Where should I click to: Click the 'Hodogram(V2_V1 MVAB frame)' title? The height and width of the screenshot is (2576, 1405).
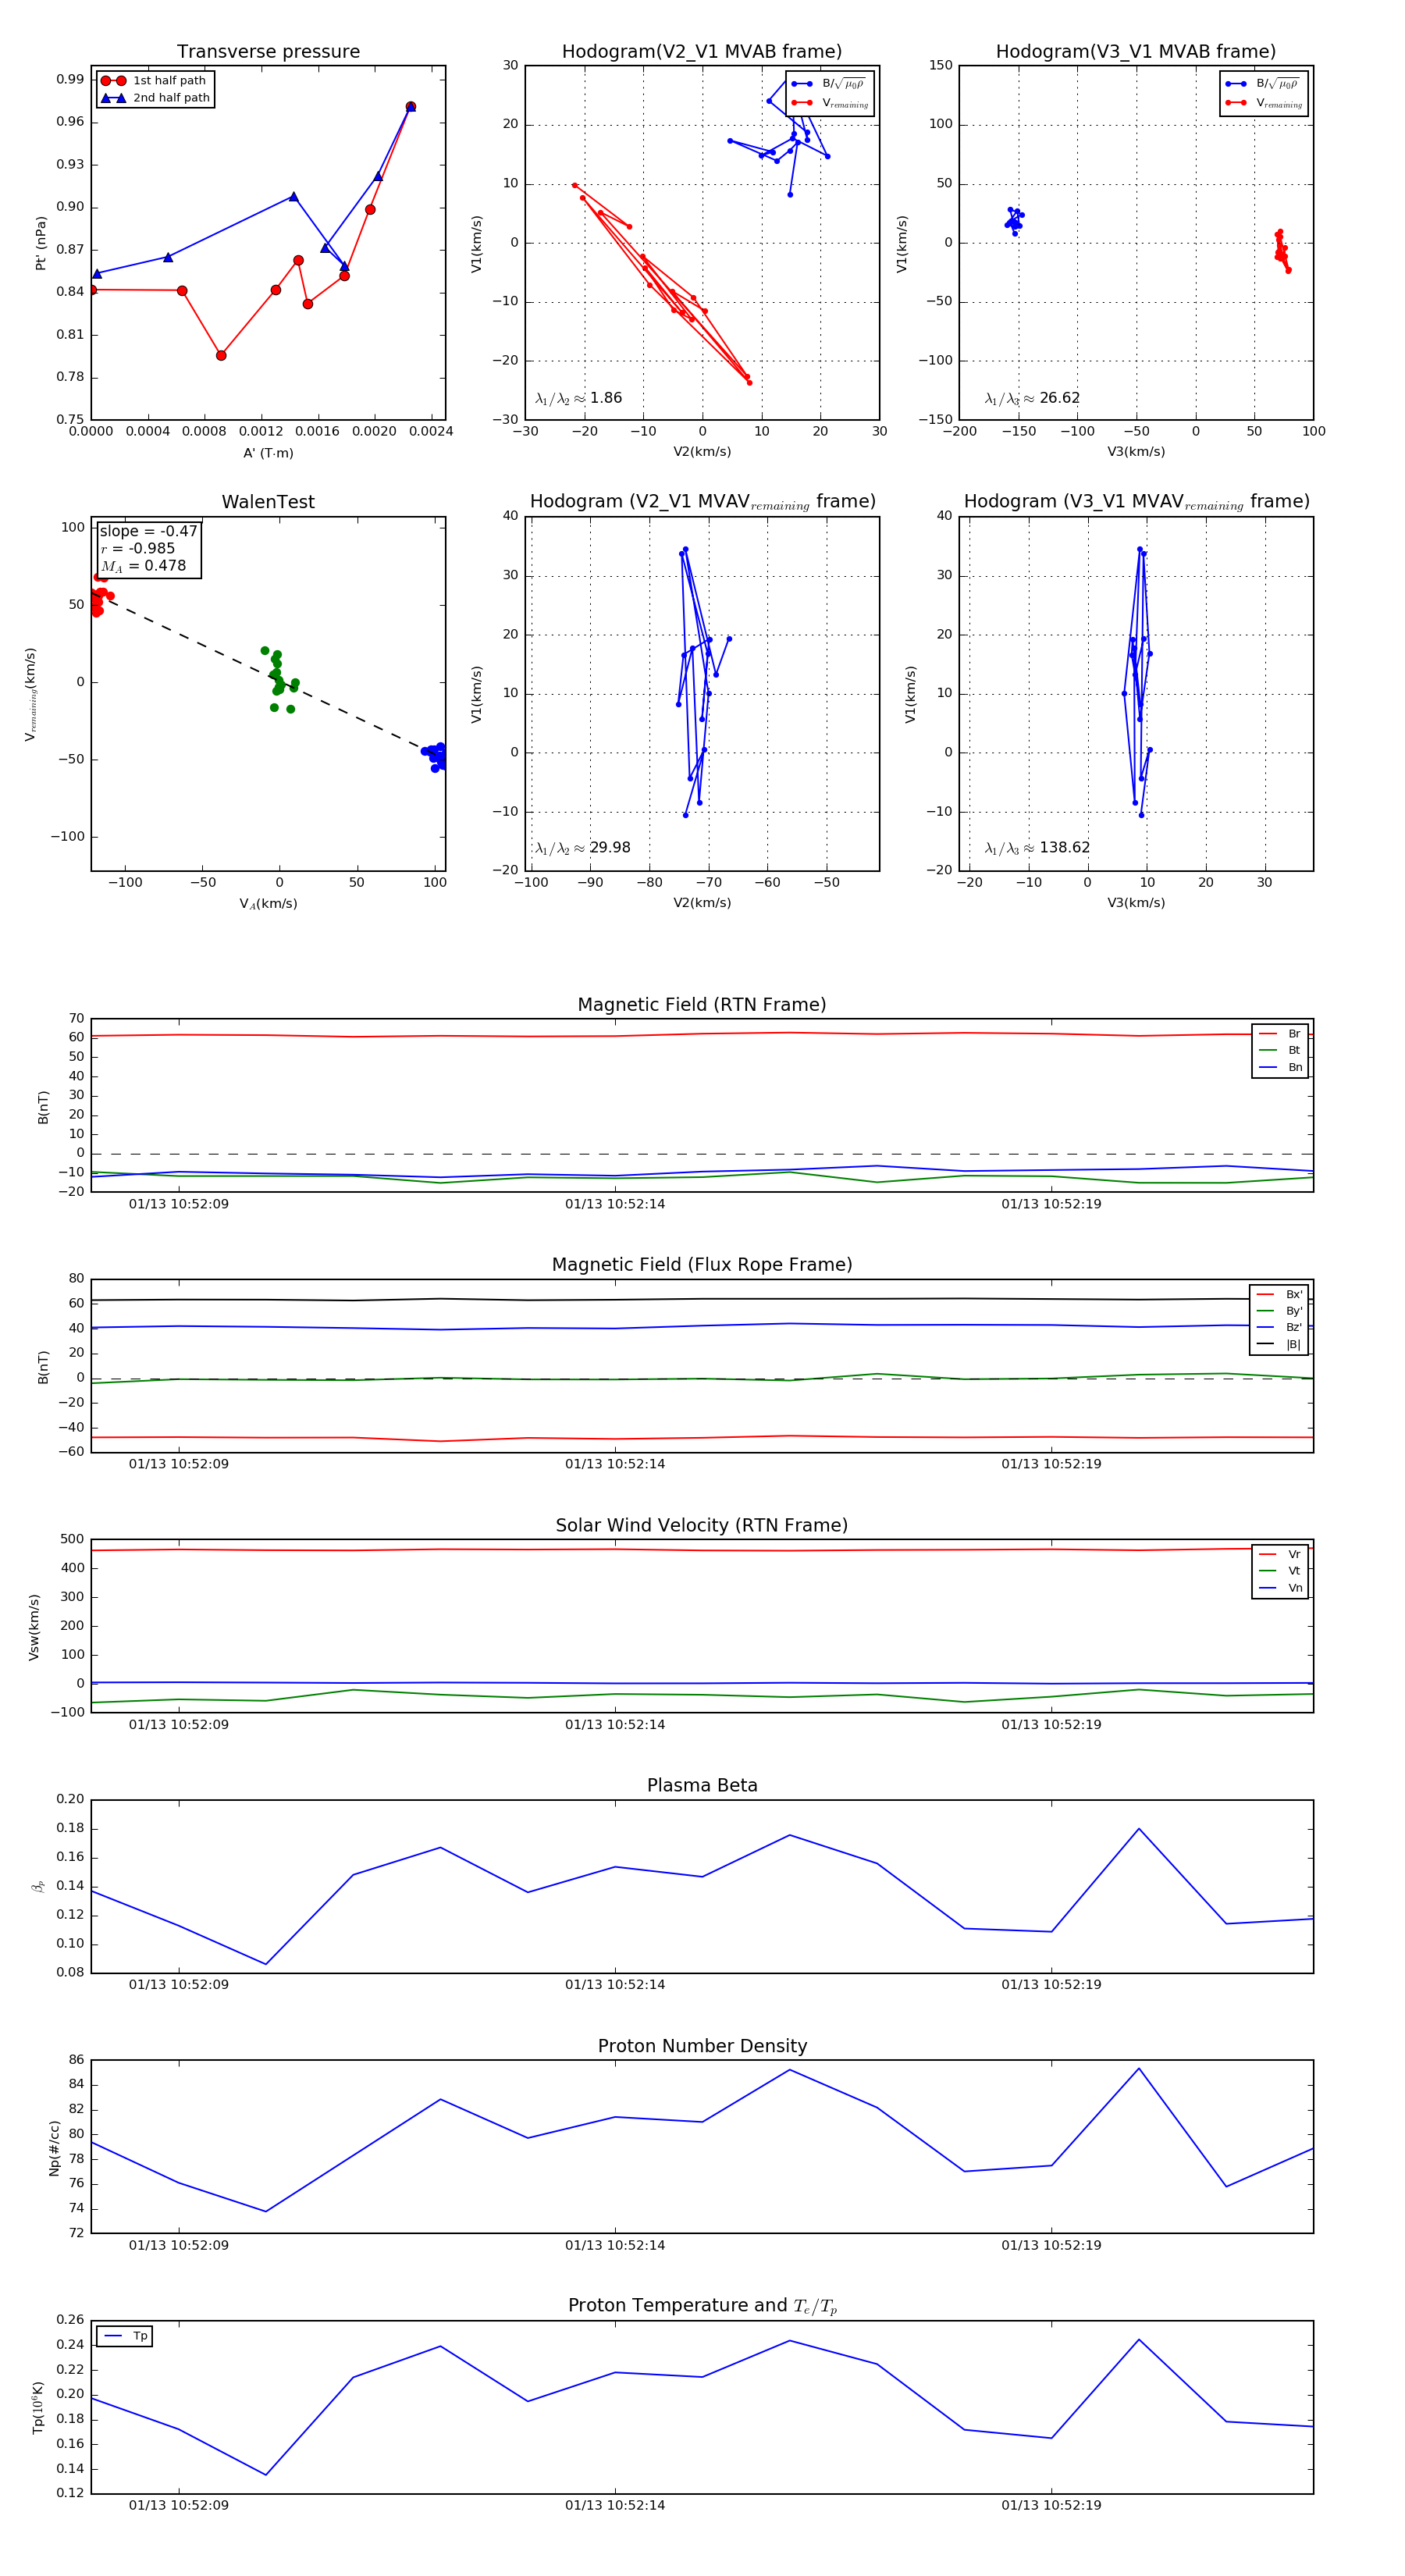[x=702, y=52]
